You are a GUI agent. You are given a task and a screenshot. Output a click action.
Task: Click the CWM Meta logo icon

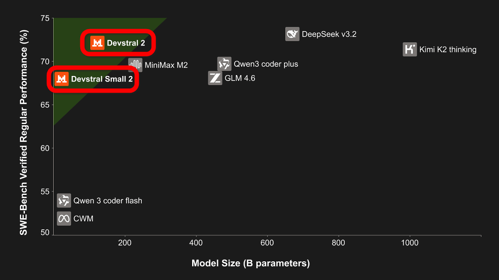pyautogui.click(x=64, y=219)
